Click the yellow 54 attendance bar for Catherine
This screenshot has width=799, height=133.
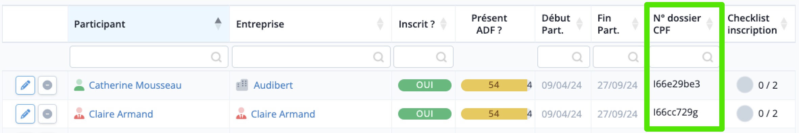[494, 85]
